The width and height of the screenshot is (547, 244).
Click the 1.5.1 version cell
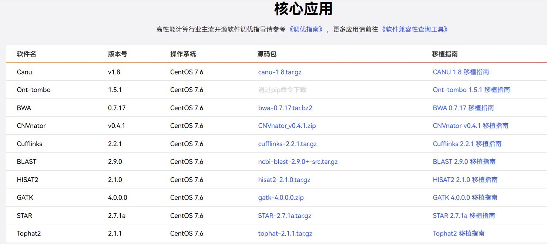[x=115, y=90]
